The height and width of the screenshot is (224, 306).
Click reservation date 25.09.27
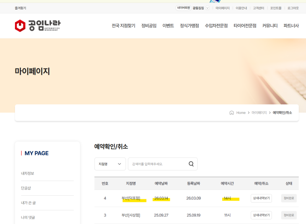[x=161, y=215]
